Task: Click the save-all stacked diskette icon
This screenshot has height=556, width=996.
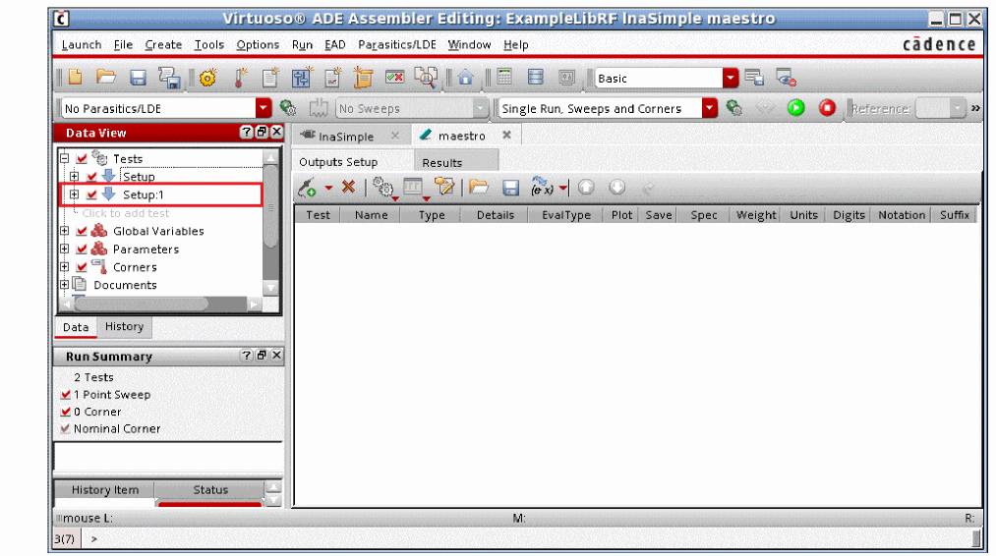Action: (x=169, y=78)
